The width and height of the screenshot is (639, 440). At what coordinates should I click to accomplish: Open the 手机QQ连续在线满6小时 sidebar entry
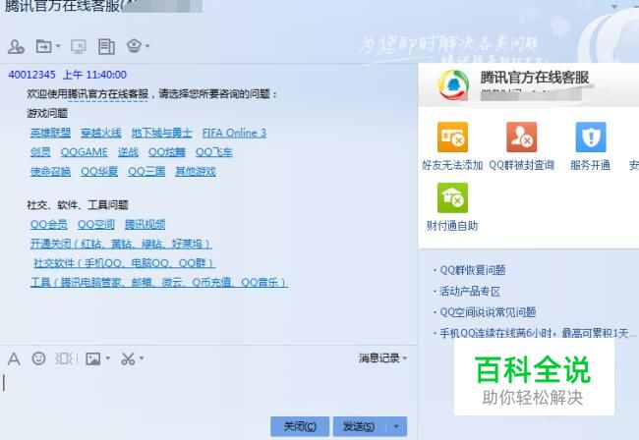[537, 333]
